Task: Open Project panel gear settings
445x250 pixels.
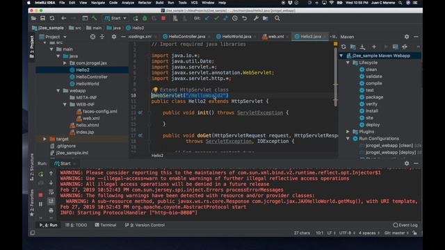Action: (114, 37)
